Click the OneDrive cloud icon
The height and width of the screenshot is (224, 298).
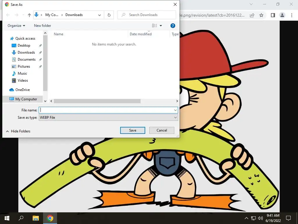(12, 90)
